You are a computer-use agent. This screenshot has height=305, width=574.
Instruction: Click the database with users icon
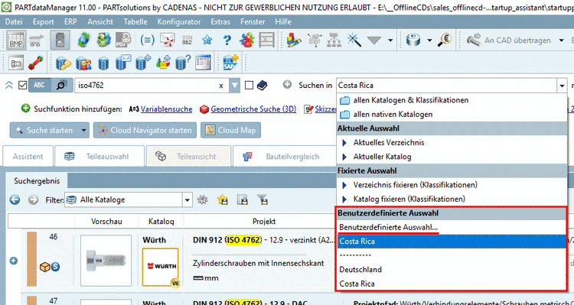(84, 63)
